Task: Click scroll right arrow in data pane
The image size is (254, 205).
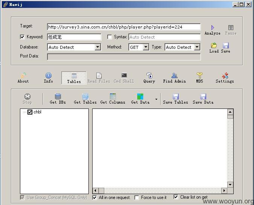Action: tap(224, 191)
